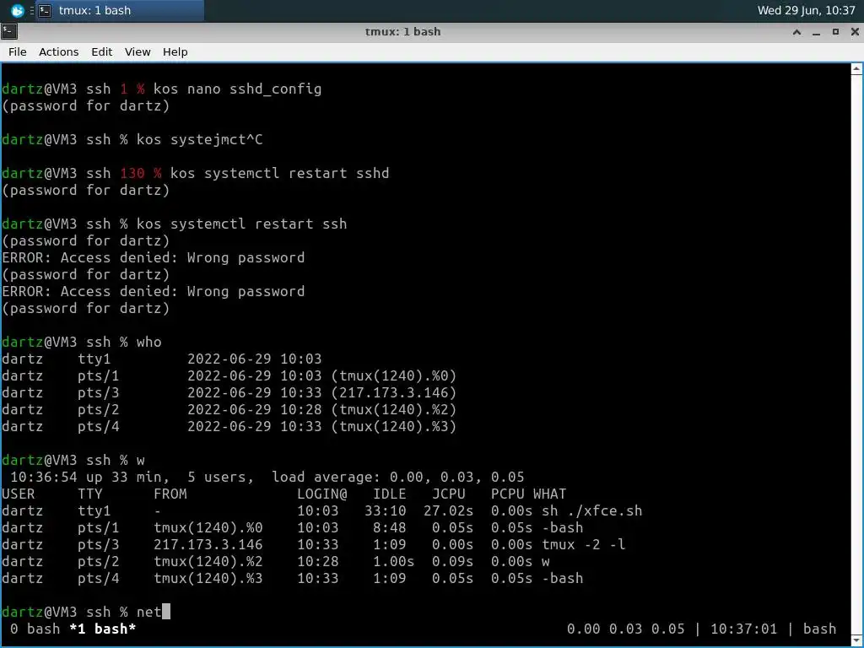Click tmux status clock '10:37:01'
The image size is (864, 648).
click(x=743, y=629)
